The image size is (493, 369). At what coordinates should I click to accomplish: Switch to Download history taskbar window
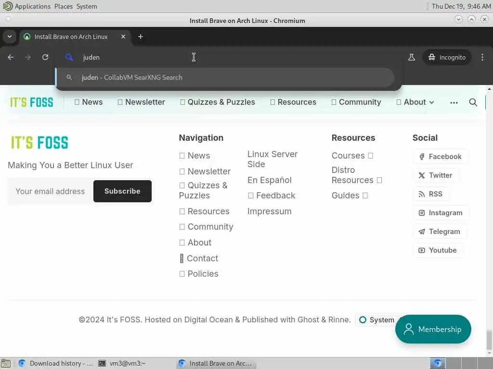coord(56,363)
